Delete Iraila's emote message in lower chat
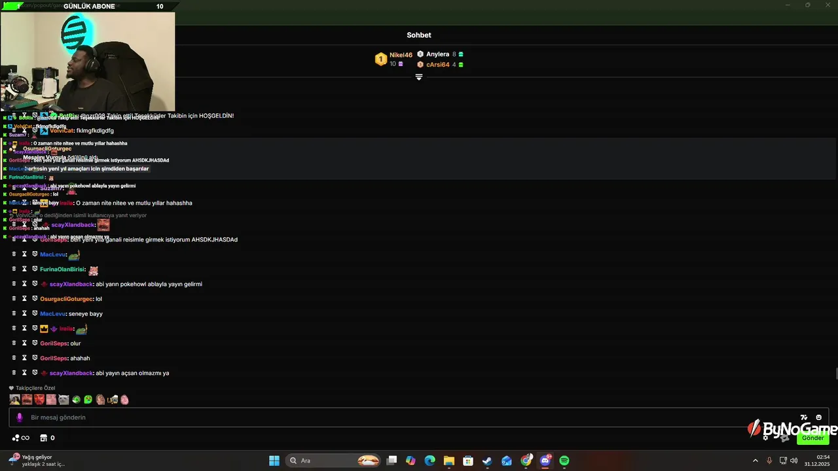 coord(14,328)
